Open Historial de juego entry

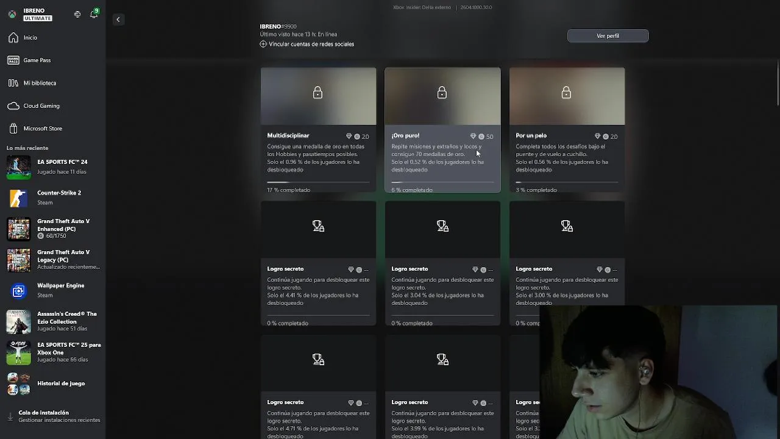click(x=53, y=384)
